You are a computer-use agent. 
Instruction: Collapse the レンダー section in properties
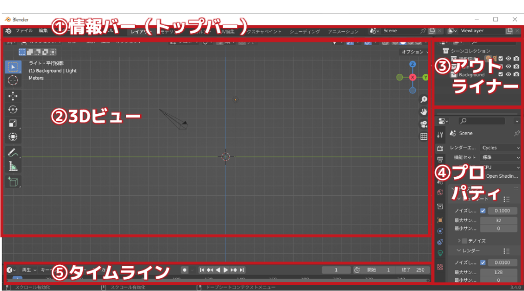tap(458, 251)
